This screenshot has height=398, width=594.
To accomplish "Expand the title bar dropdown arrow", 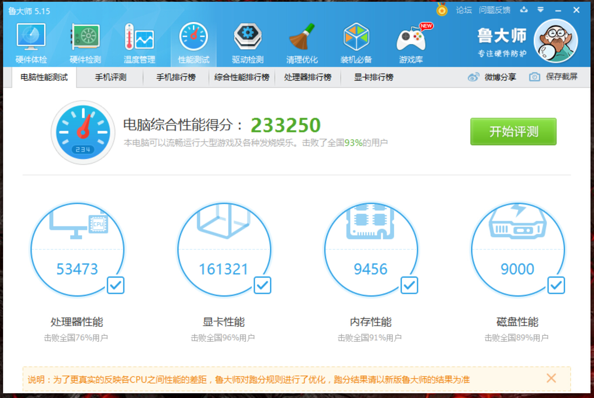I will [540, 10].
